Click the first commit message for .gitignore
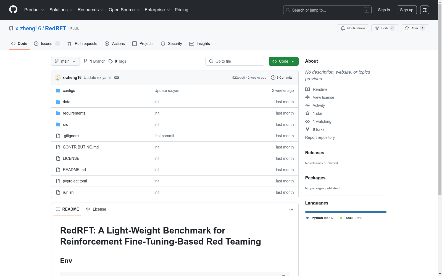This screenshot has height=276, width=442. tap(164, 136)
